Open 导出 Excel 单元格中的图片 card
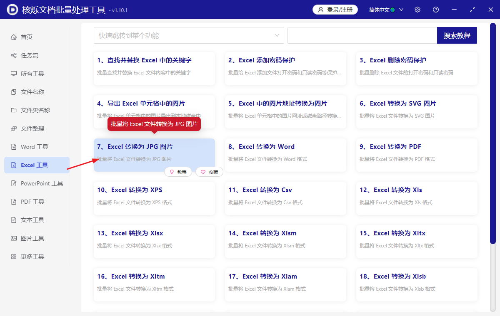The width and height of the screenshot is (500, 316). [154, 111]
